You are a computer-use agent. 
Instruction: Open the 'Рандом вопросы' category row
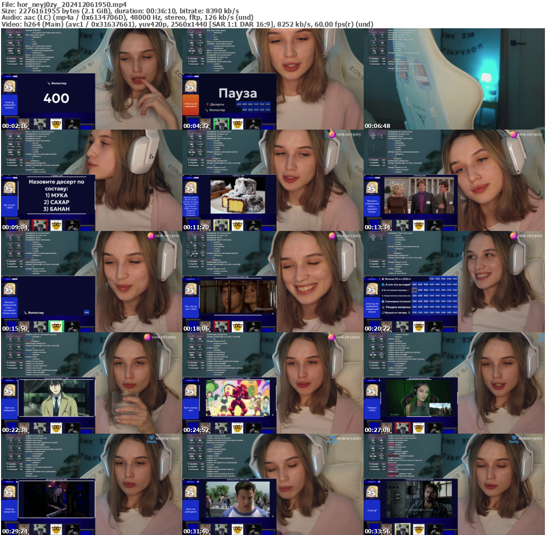[397, 306]
